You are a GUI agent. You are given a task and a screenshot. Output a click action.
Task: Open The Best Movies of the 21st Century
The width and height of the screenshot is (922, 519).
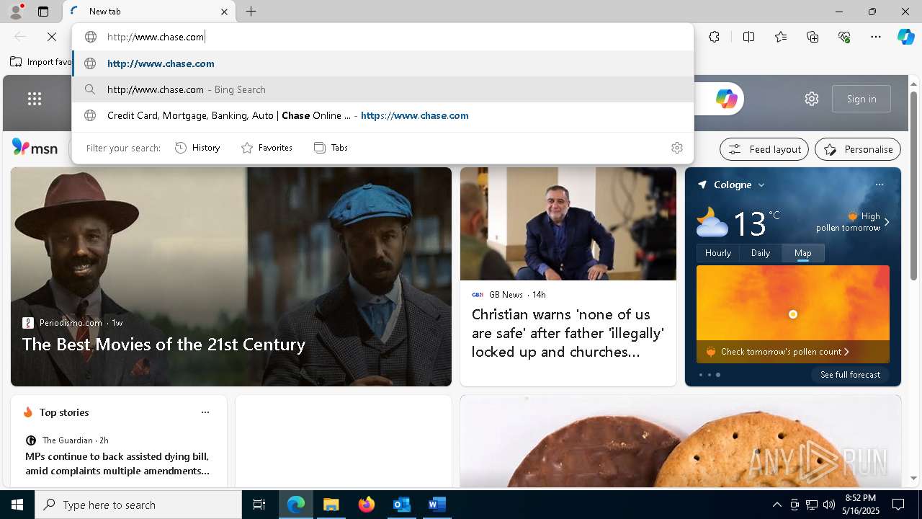(x=164, y=345)
